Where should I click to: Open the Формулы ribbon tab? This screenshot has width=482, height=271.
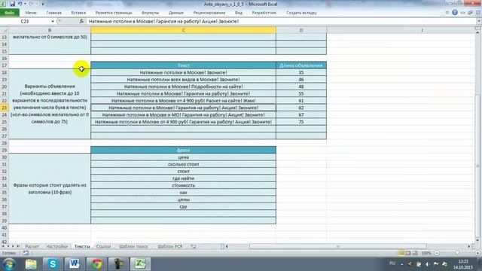[x=150, y=13]
